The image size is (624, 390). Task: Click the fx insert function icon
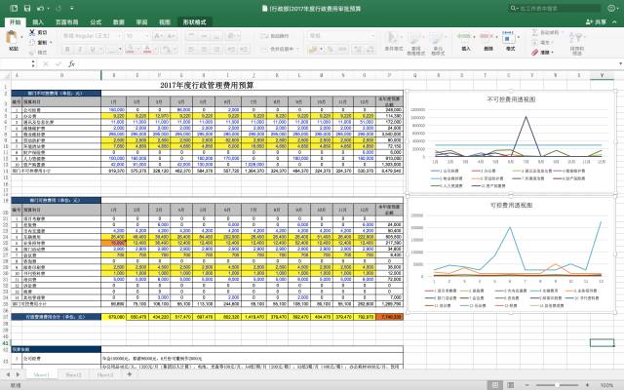(x=71, y=63)
